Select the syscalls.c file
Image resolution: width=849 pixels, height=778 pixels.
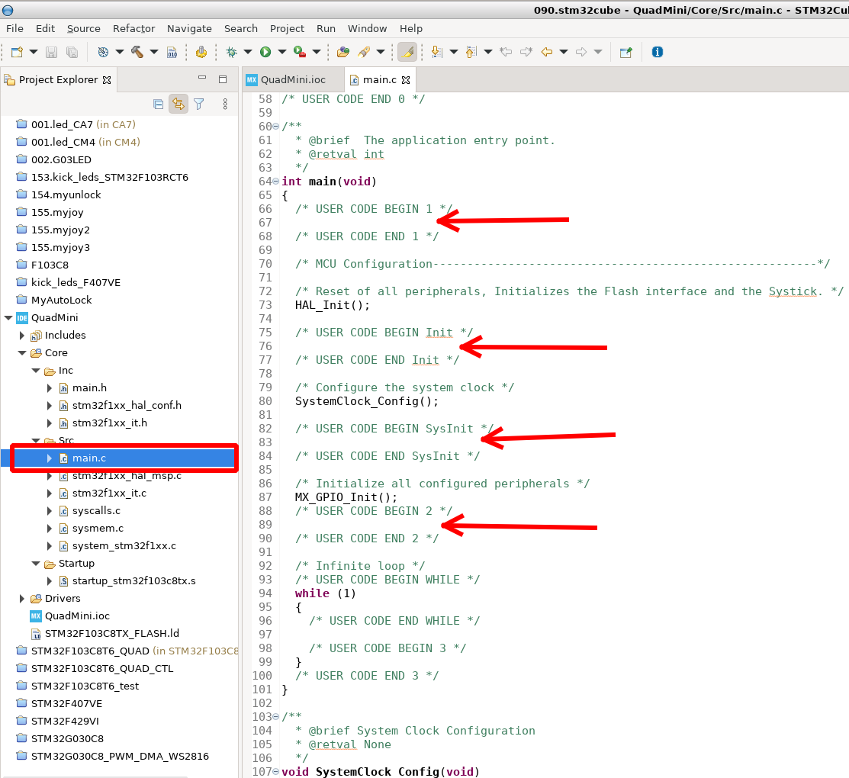pos(96,511)
